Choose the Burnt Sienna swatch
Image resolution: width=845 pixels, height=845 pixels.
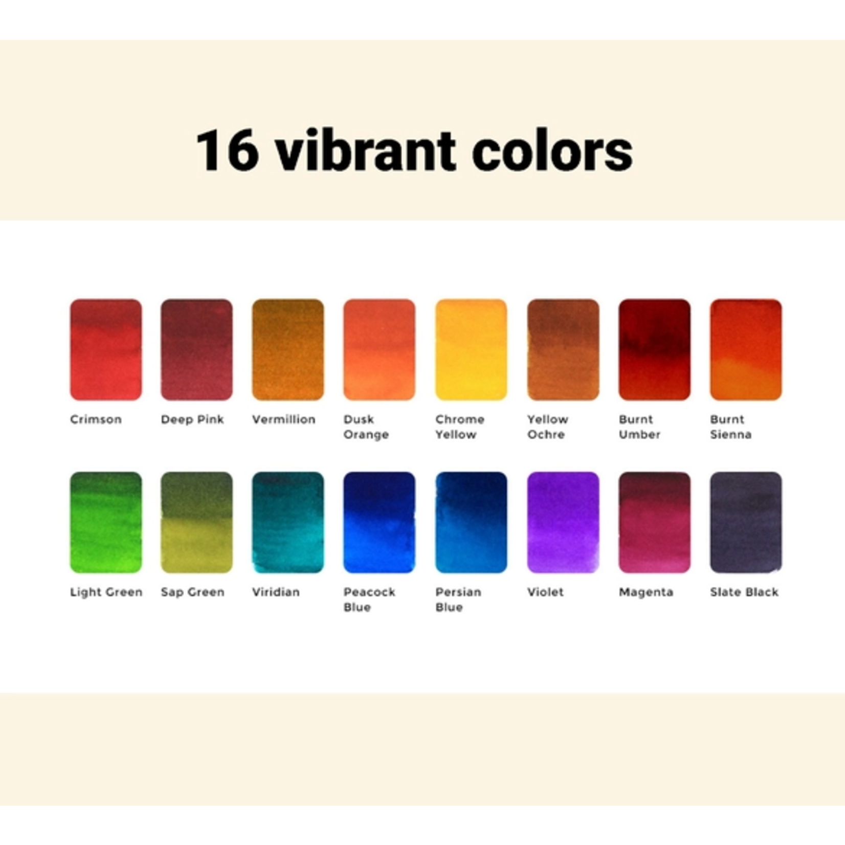746,349
